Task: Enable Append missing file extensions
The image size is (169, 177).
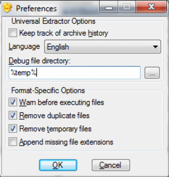Action: click(13, 142)
